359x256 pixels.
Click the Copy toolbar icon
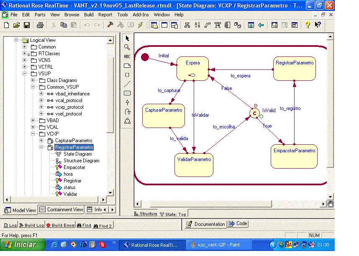64,25
